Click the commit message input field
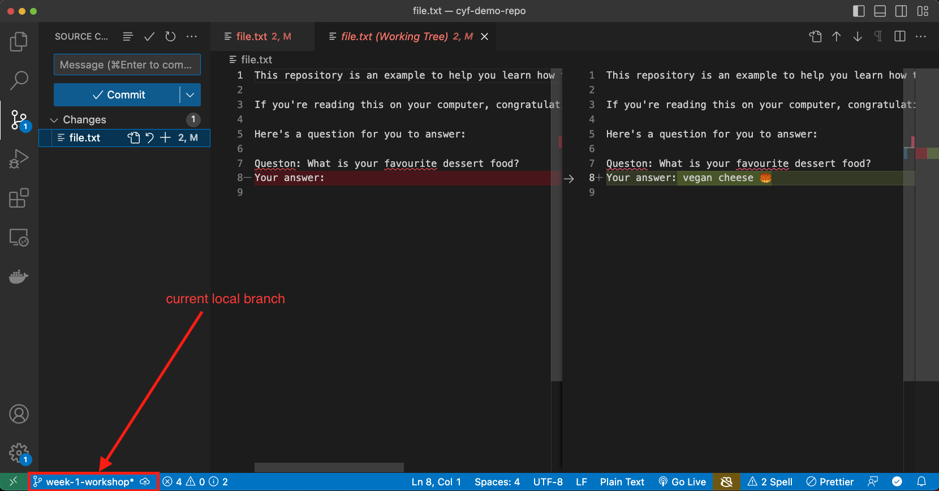 pos(127,65)
